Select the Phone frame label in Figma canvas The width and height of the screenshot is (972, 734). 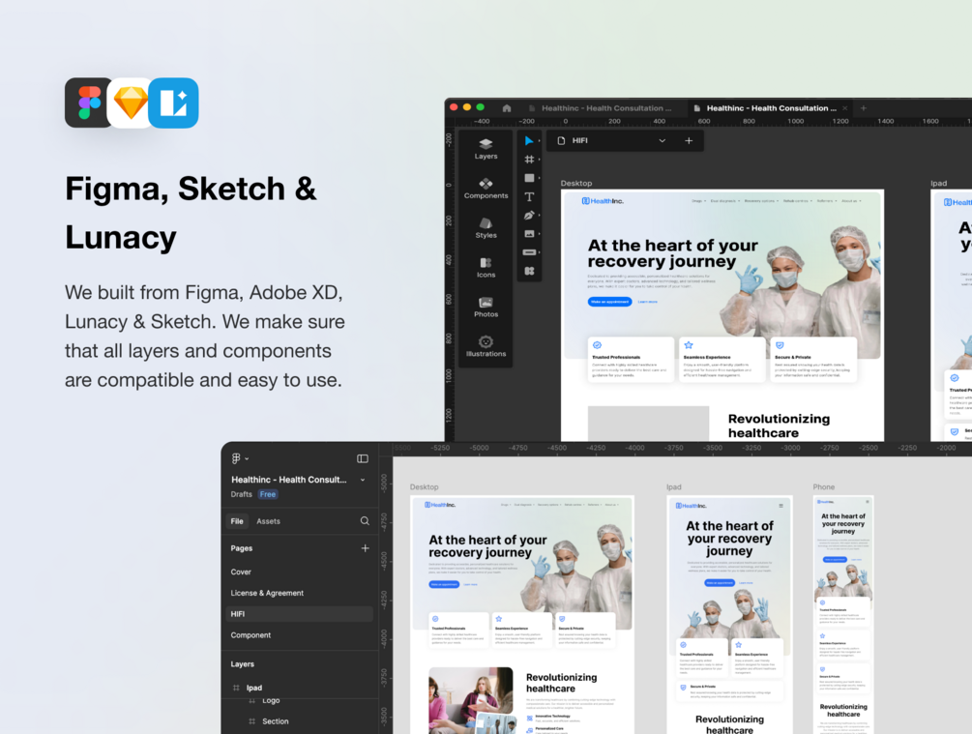pos(824,487)
